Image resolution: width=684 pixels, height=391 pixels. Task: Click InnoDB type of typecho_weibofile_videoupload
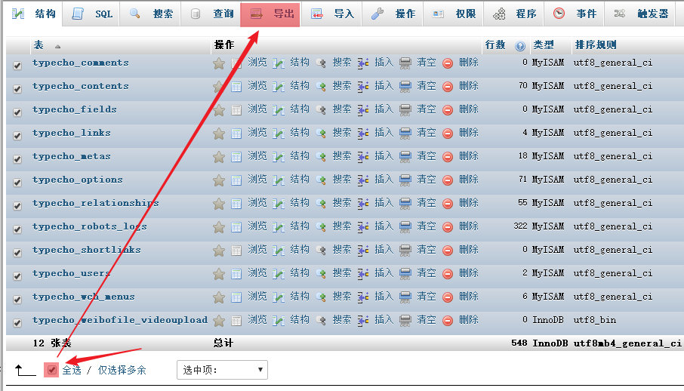click(548, 320)
